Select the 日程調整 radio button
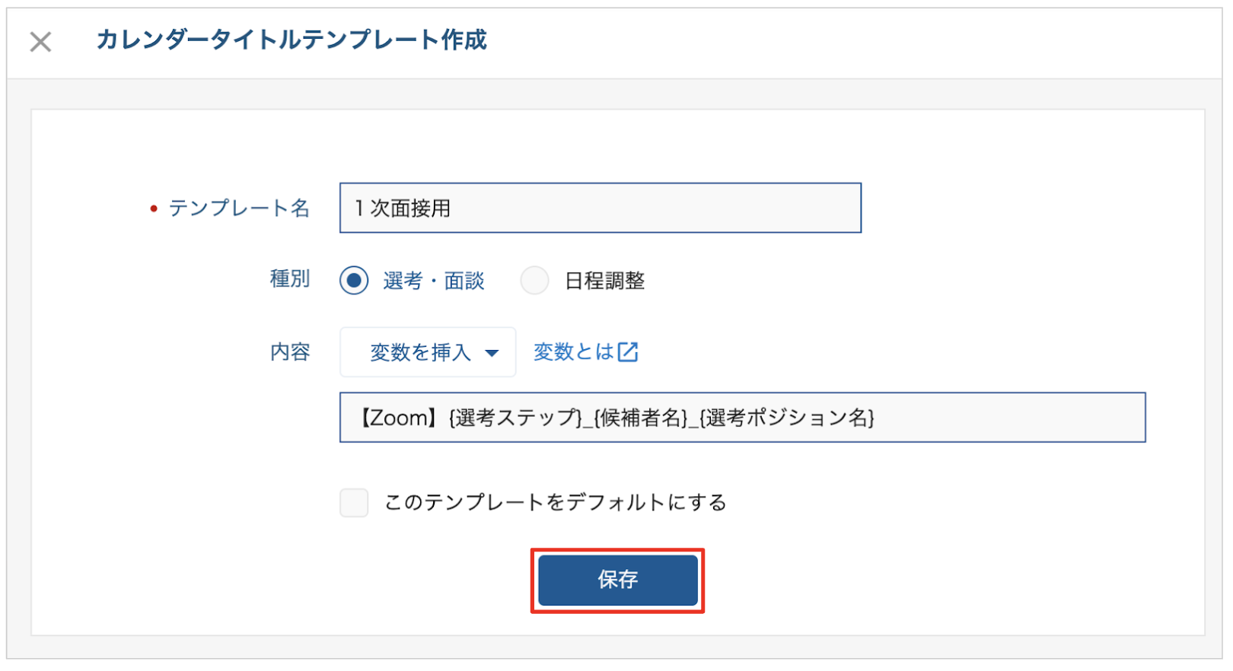 (x=534, y=281)
